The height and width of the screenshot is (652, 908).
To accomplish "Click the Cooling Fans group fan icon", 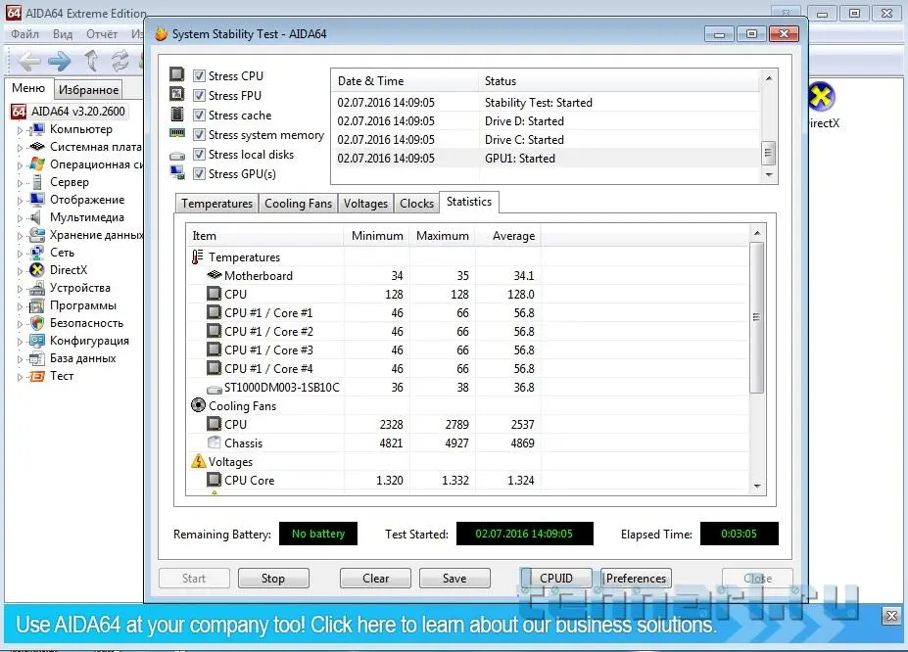I will click(198, 405).
